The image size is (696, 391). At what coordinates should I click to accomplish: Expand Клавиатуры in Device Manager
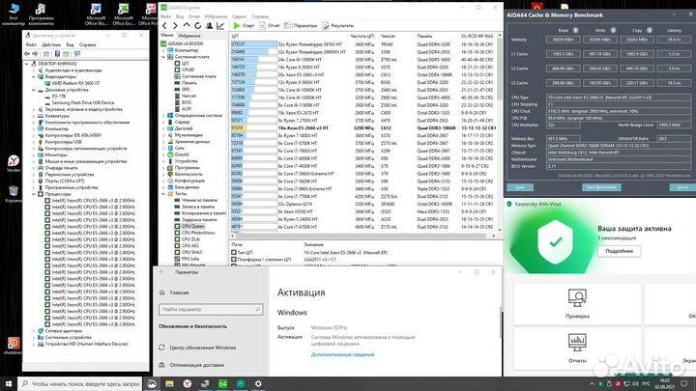(34, 116)
